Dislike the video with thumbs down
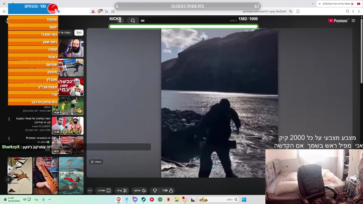 (155, 190)
